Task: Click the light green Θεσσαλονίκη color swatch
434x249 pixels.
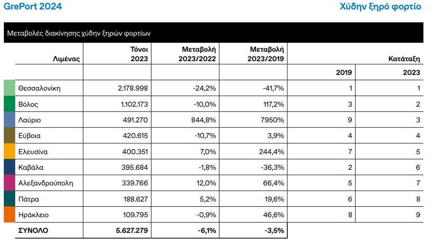Action: pyautogui.click(x=9, y=88)
